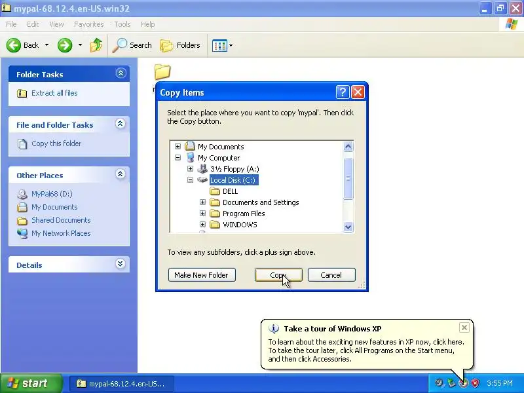Click Make New Folder button
The height and width of the screenshot is (393, 524).
point(202,275)
